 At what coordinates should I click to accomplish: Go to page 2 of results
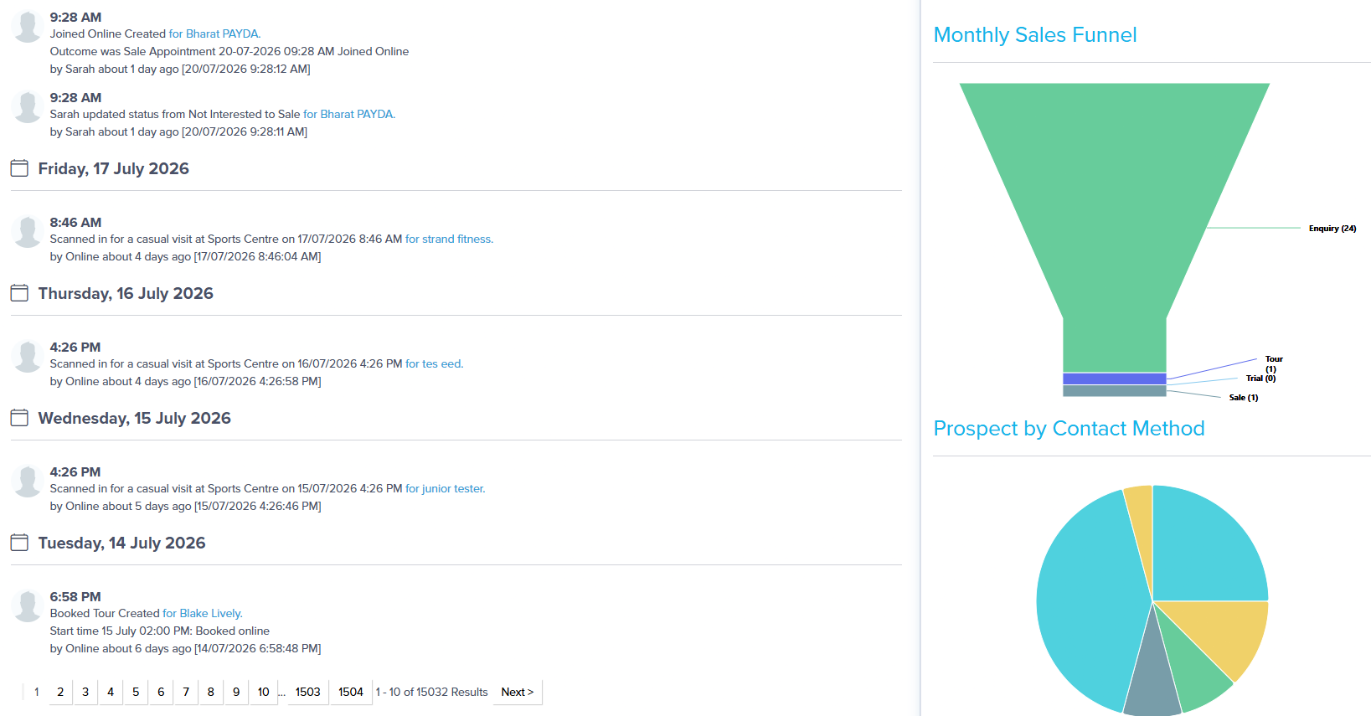60,693
